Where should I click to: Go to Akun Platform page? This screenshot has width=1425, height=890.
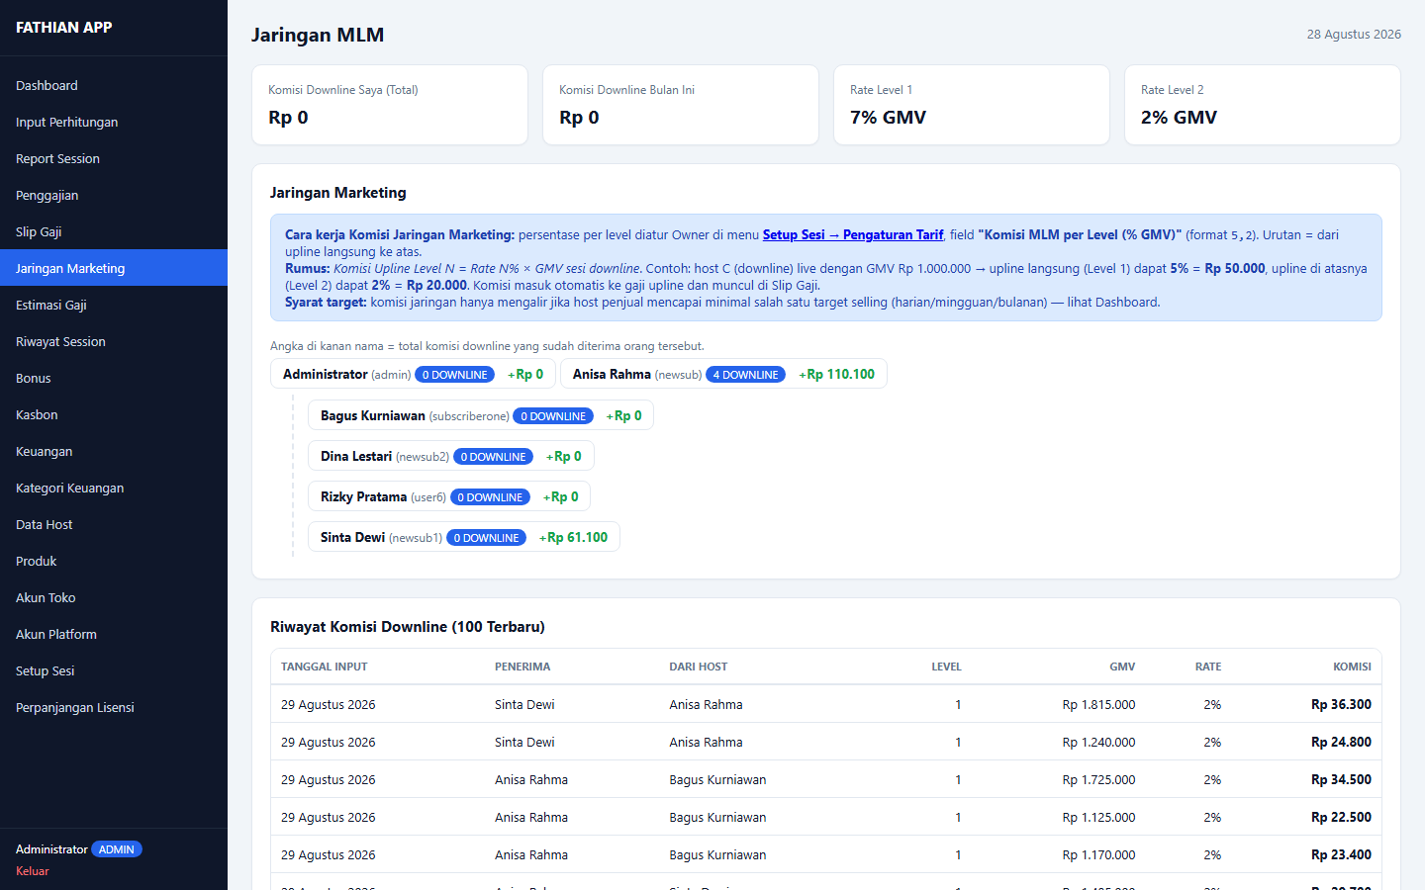tap(114, 635)
